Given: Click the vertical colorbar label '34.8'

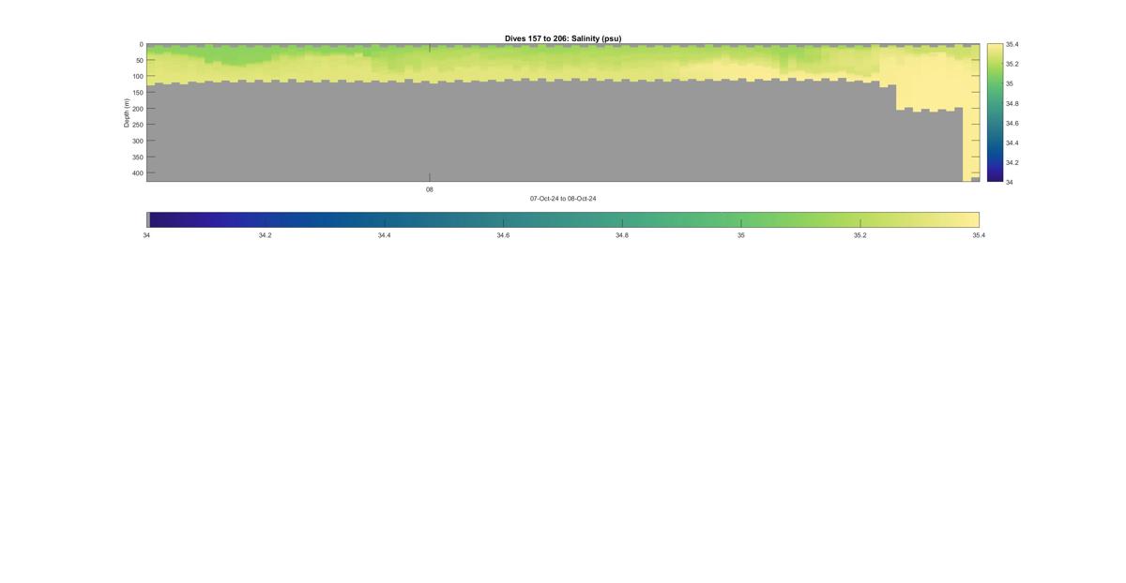Looking at the screenshot, I should pos(1012,103).
